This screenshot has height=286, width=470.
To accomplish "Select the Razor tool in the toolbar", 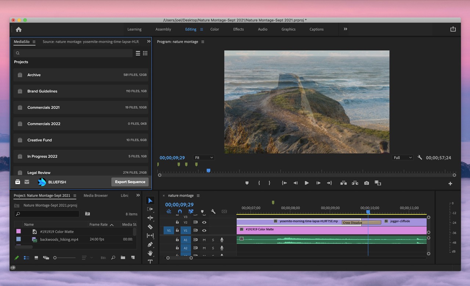I will point(150,227).
